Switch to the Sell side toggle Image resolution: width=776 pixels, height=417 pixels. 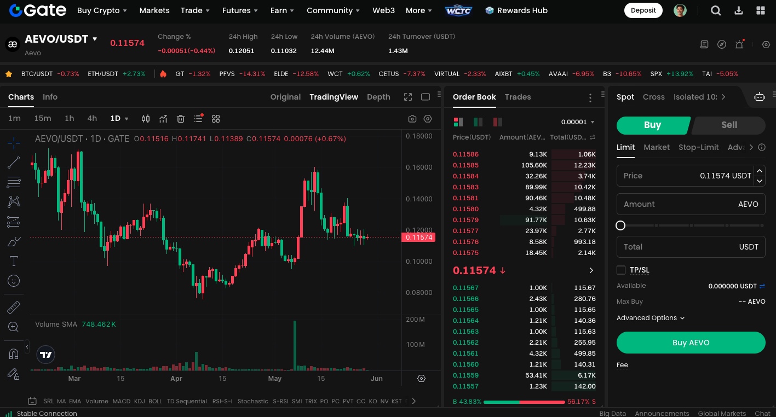click(728, 125)
